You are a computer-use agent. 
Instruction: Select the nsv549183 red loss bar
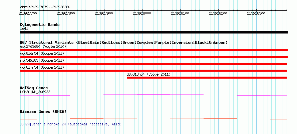tap(154, 64)
